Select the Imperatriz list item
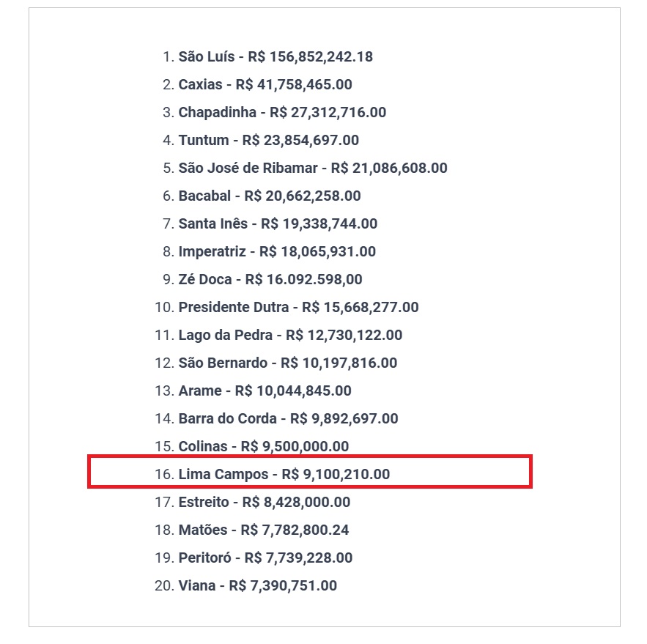This screenshot has height=644, width=647. [277, 252]
